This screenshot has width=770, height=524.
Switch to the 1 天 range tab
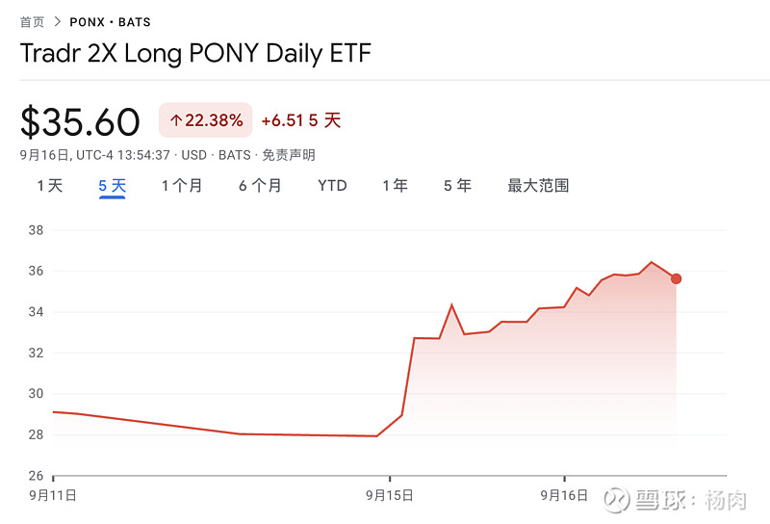click(x=50, y=186)
